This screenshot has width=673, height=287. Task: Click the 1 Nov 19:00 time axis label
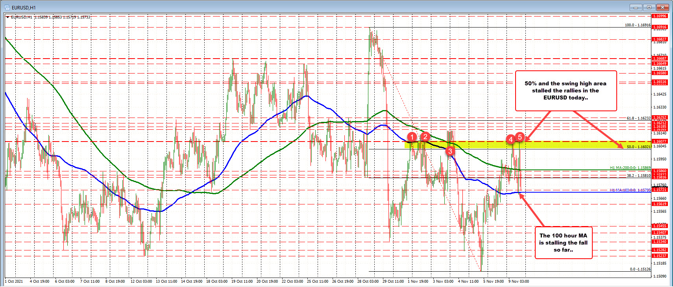(x=418, y=281)
